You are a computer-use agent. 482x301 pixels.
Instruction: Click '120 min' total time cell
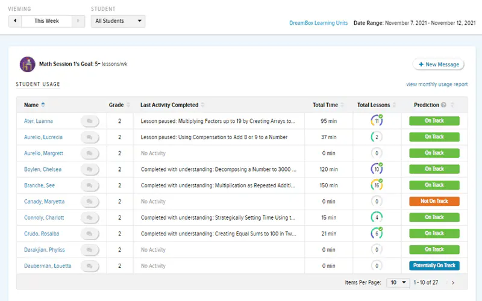(328, 169)
